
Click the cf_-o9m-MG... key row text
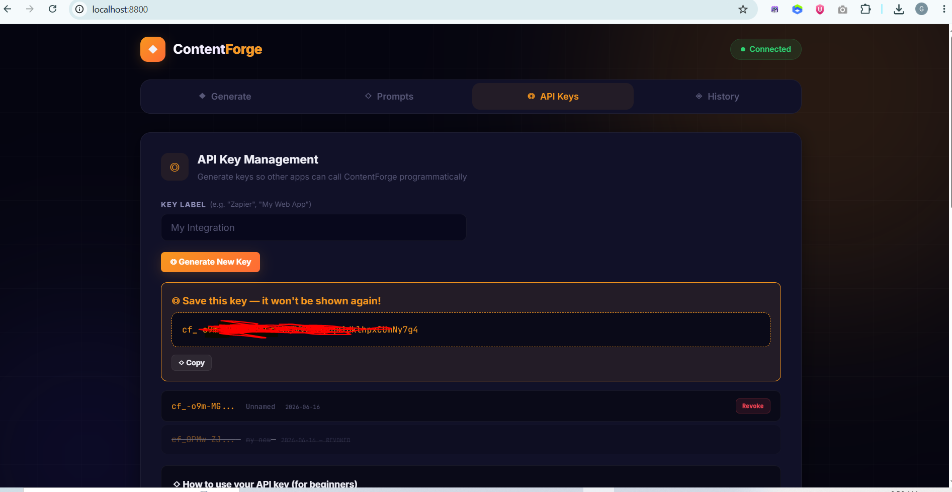(203, 406)
